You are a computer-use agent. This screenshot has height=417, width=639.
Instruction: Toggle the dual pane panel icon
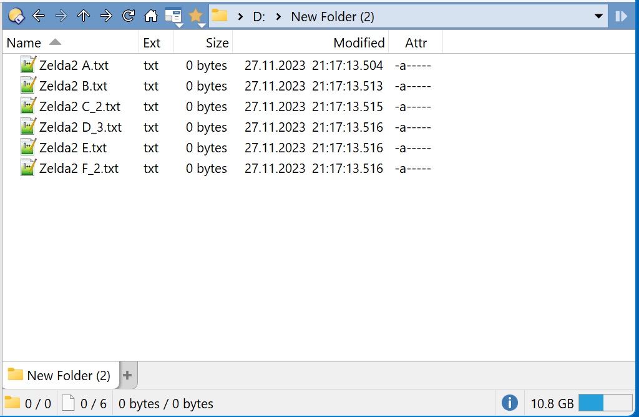coord(621,16)
